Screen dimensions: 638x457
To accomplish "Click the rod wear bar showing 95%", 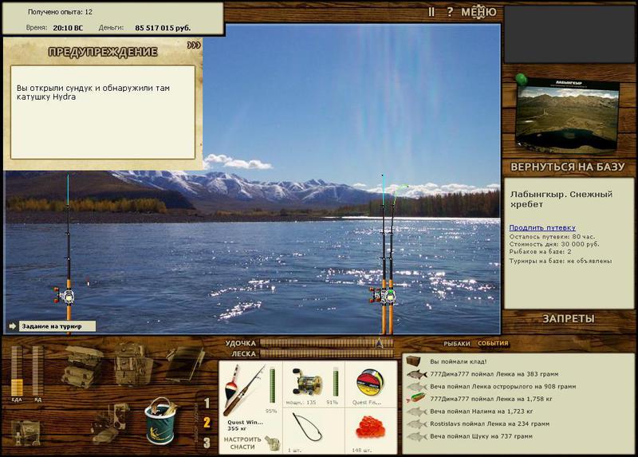I will click(x=272, y=386).
